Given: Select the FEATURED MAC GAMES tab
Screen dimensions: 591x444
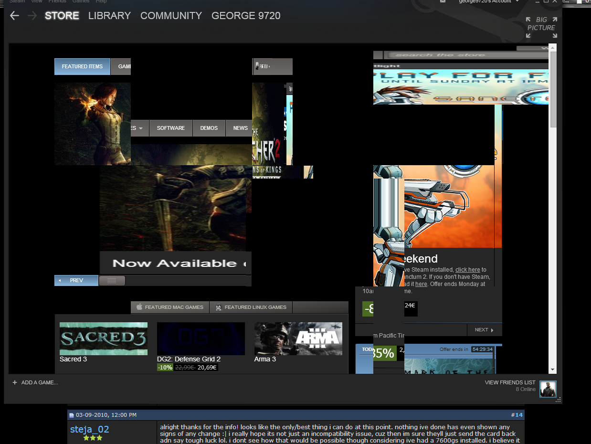Looking at the screenshot, I should [x=170, y=307].
